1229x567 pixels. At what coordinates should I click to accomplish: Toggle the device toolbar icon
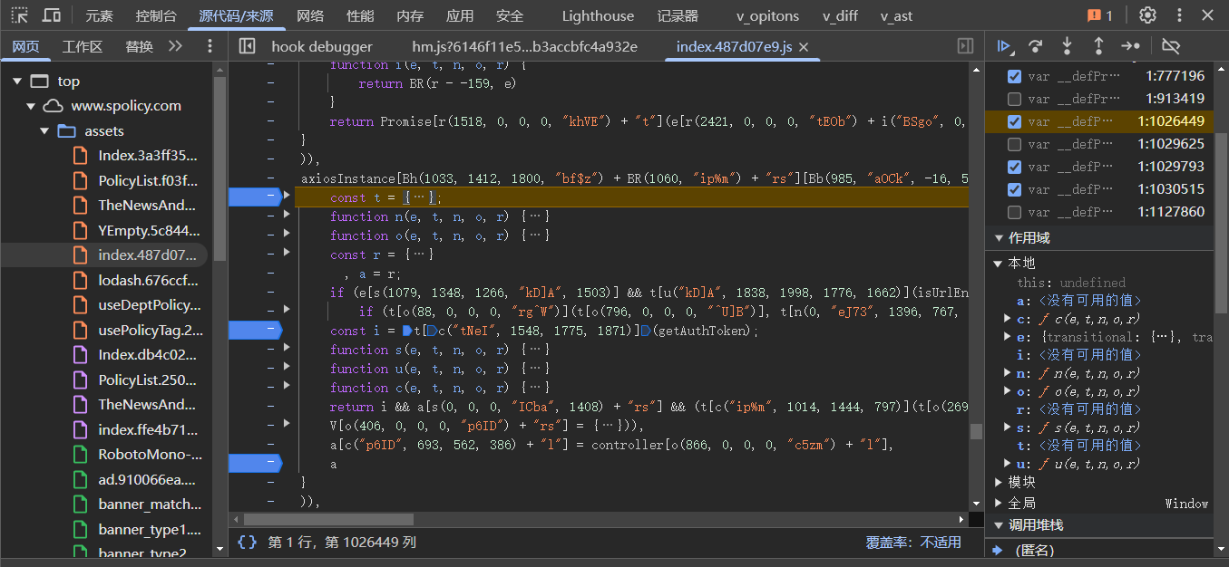pos(52,15)
